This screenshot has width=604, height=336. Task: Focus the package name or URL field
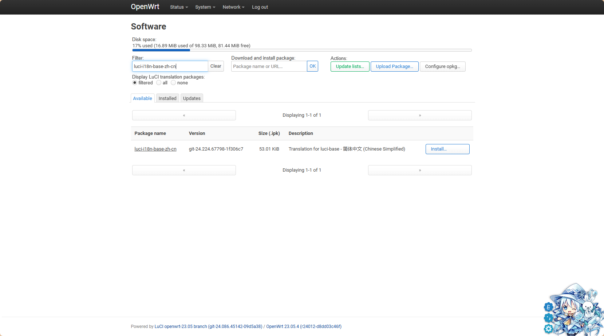click(269, 67)
